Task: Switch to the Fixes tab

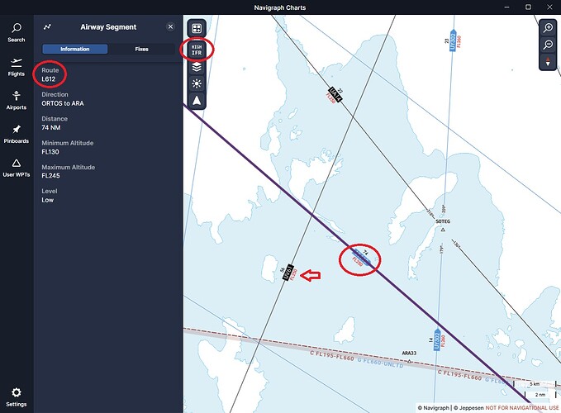Action: 141,49
